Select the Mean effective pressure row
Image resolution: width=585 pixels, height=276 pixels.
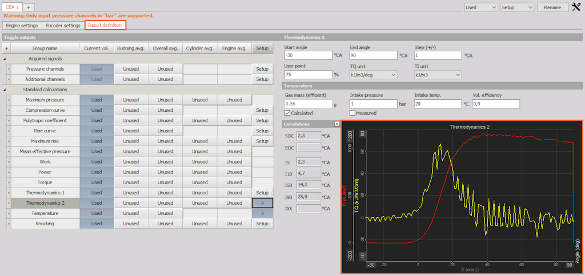tap(45, 152)
